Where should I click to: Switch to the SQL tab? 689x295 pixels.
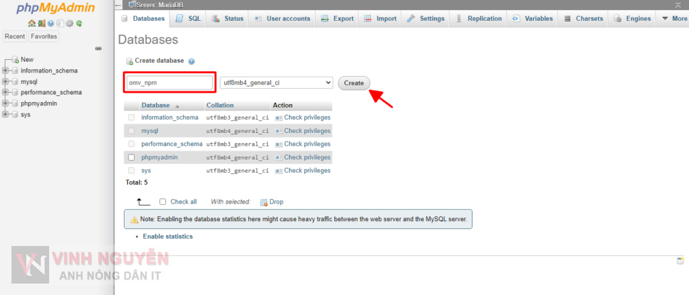188,18
